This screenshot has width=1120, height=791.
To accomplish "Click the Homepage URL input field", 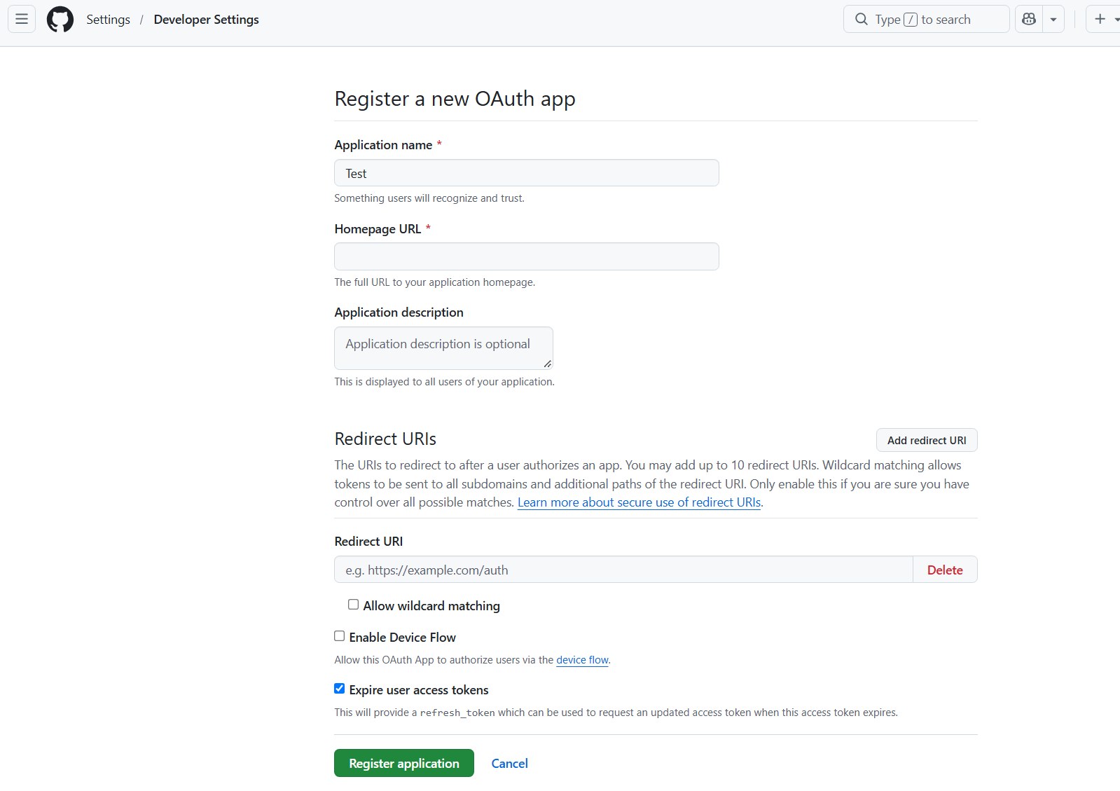I will (527, 256).
